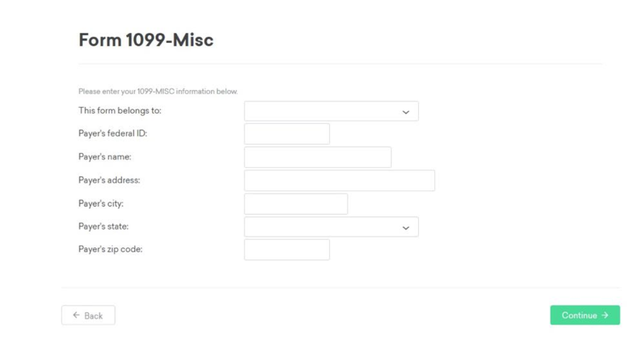Open the Payer's state dropdown chevron

(x=405, y=228)
